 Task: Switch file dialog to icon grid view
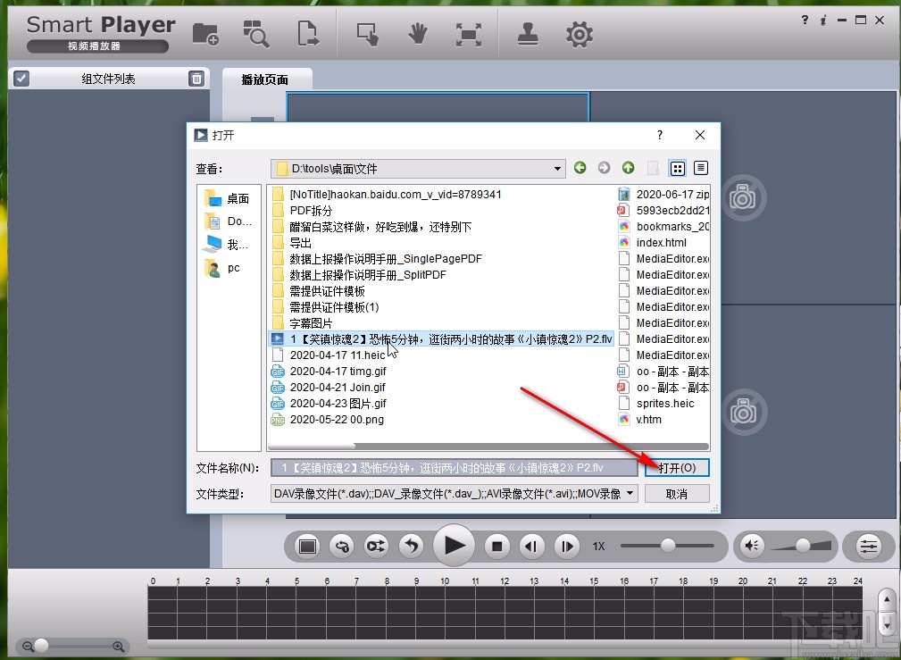678,169
